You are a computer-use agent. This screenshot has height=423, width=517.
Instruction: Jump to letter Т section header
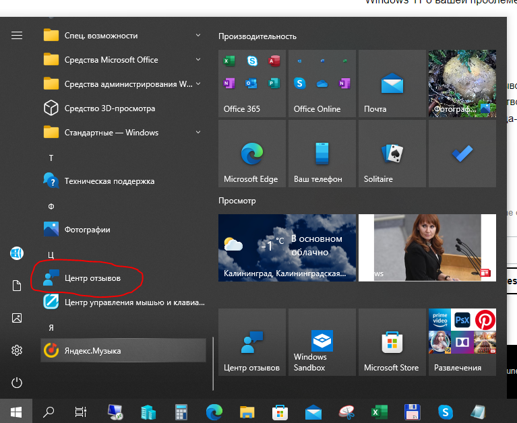tap(51, 158)
